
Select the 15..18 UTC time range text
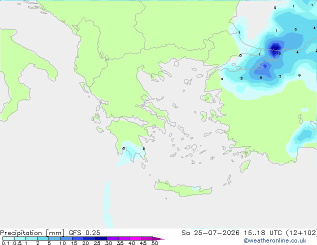click(263, 233)
